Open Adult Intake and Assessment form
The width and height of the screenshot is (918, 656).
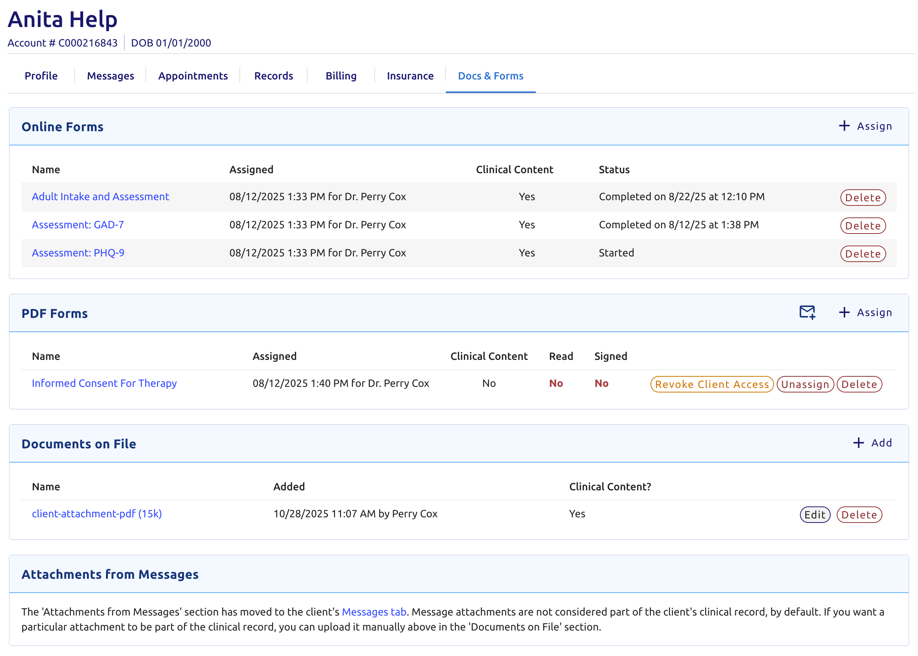tap(100, 196)
